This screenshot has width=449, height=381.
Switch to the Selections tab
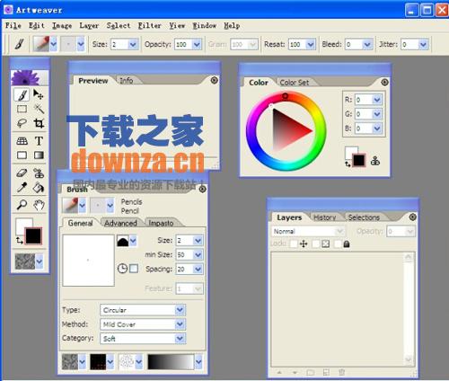[364, 217]
